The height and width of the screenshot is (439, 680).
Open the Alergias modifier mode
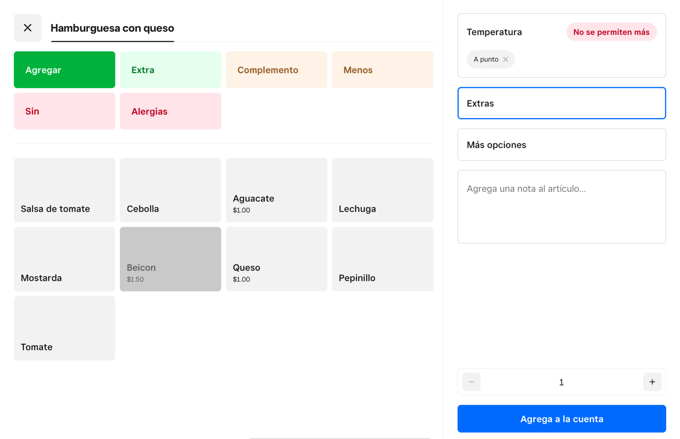pos(170,111)
